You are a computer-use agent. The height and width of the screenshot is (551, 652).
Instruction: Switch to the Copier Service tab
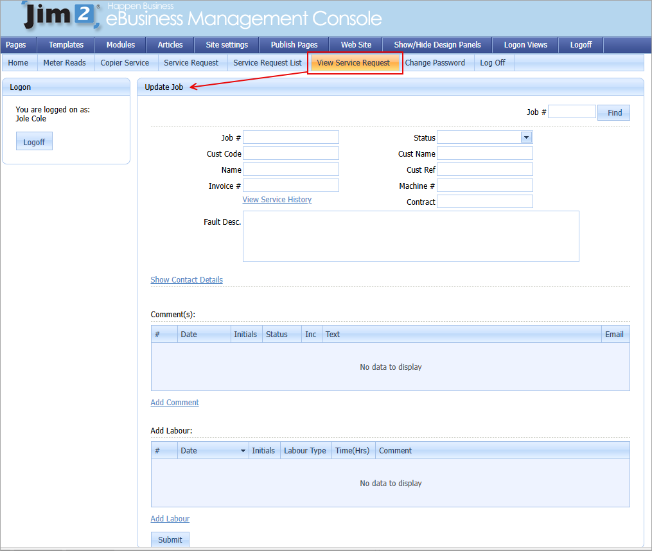[x=125, y=62]
